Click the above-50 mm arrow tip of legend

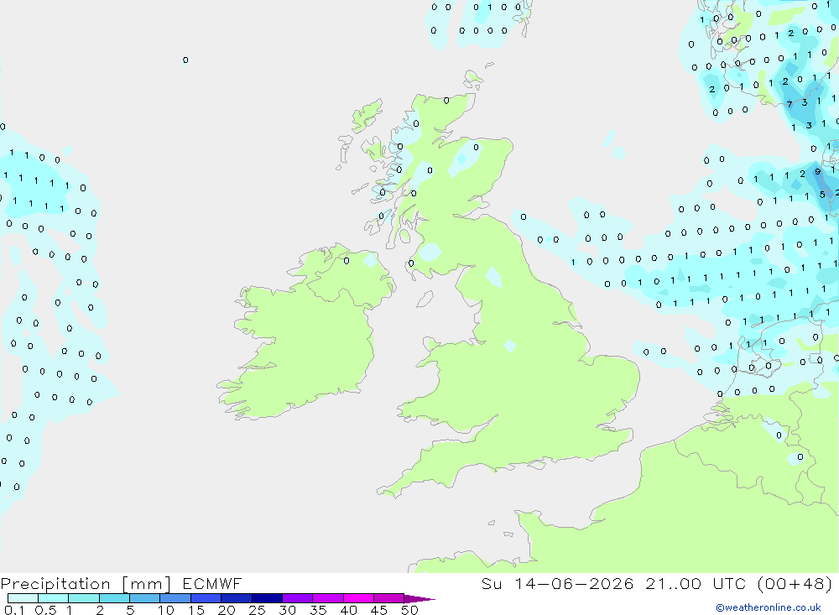point(420,599)
